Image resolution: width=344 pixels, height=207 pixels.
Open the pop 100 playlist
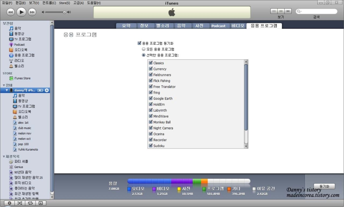(x=23, y=144)
